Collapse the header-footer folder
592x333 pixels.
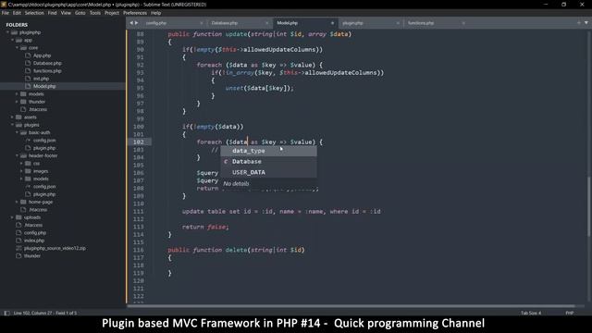click(x=17, y=155)
